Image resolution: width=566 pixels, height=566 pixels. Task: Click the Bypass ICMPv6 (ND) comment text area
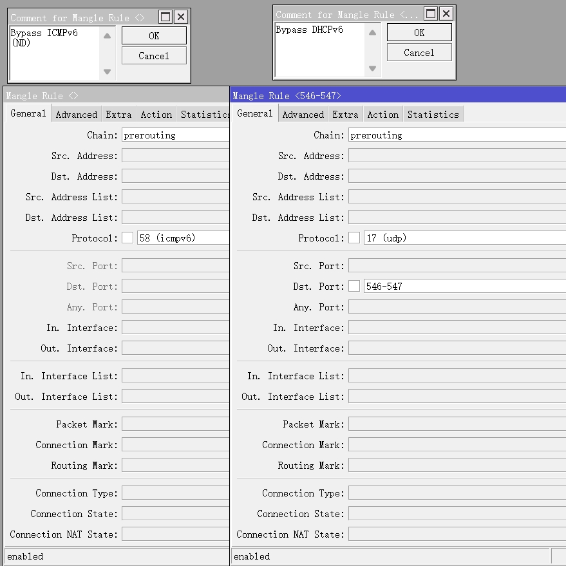55,53
